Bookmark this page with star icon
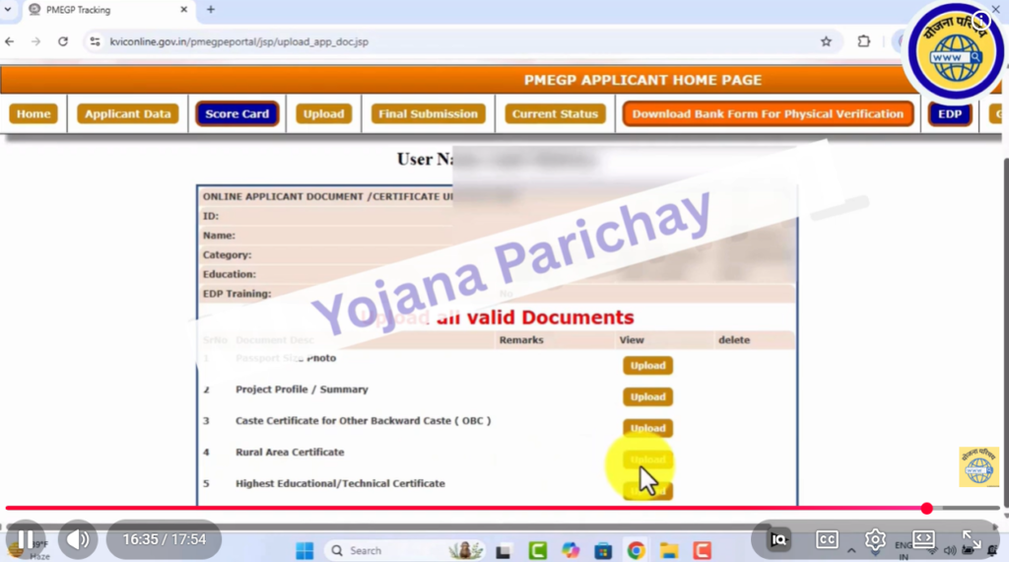 tap(826, 41)
